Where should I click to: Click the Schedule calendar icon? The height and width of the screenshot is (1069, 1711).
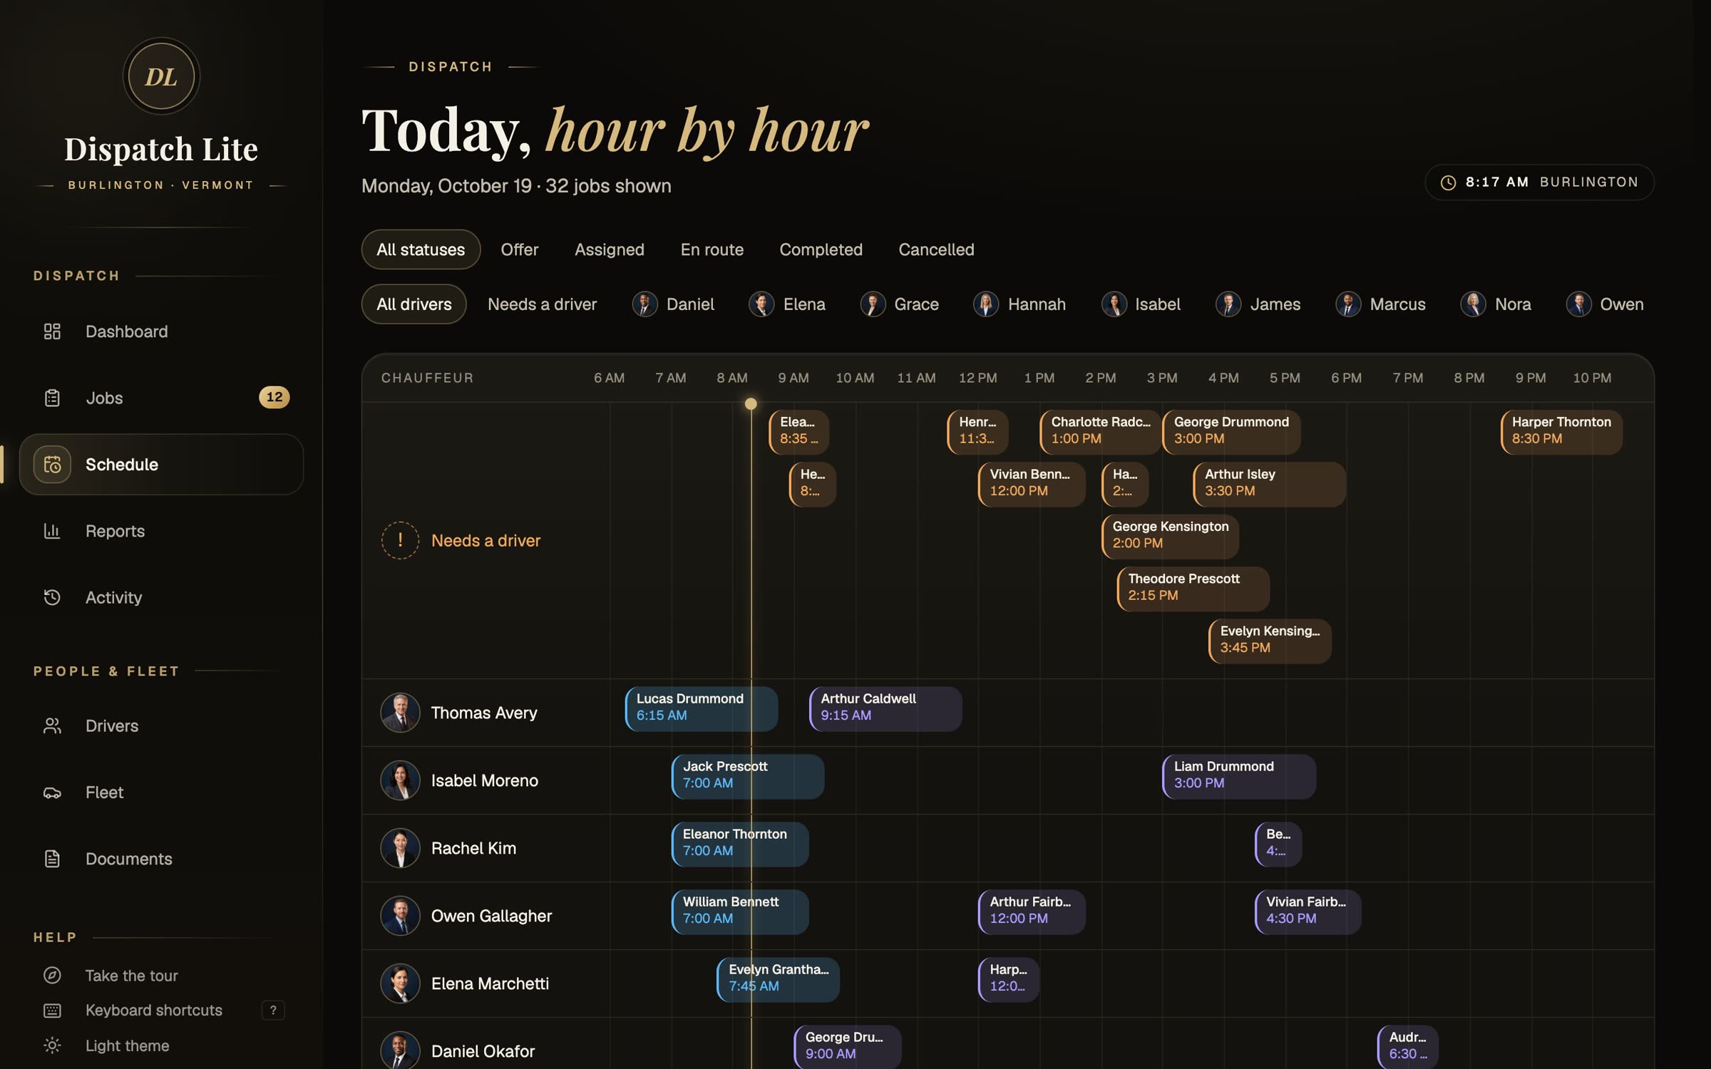[x=52, y=465]
